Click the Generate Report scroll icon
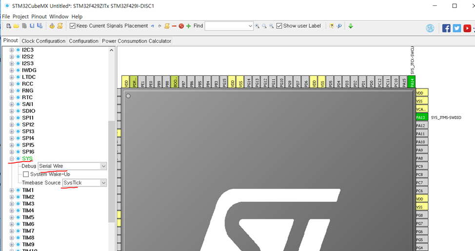Viewport: 475px width, 251px height. [x=59, y=26]
